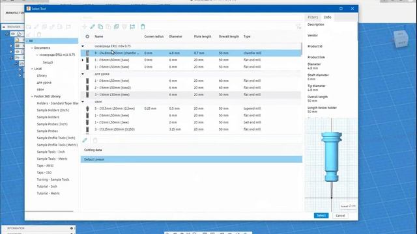Select the Sample Tools - Metric library
The height and width of the screenshot is (234, 417).
52,159
